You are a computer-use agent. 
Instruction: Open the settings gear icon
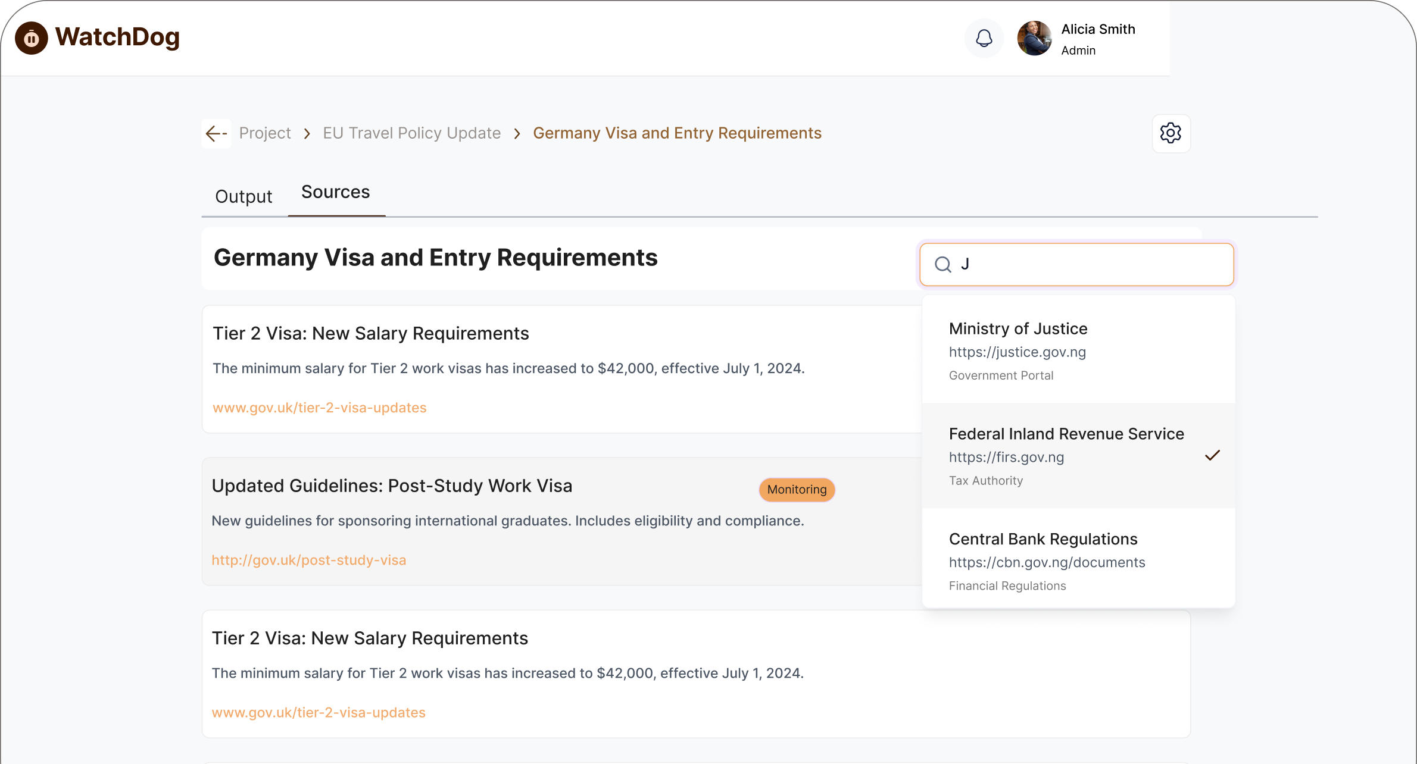click(x=1171, y=133)
